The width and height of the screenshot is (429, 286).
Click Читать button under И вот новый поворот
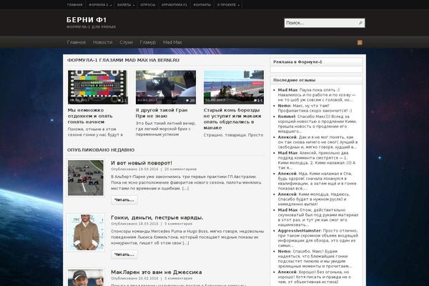coord(123,199)
